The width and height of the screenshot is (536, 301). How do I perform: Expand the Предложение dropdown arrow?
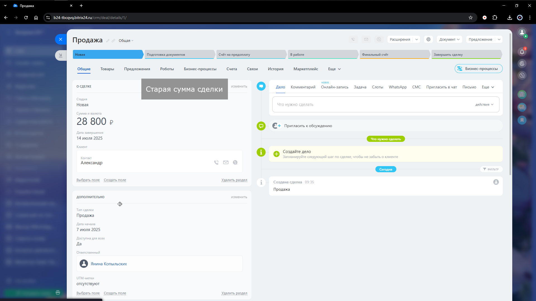[x=499, y=39]
